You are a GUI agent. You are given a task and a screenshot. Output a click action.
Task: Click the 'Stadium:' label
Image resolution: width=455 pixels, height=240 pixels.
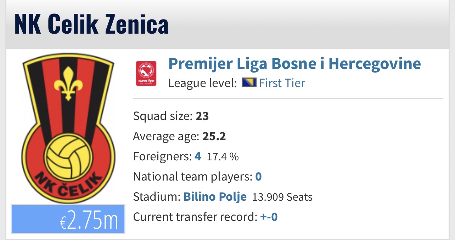[x=157, y=197]
